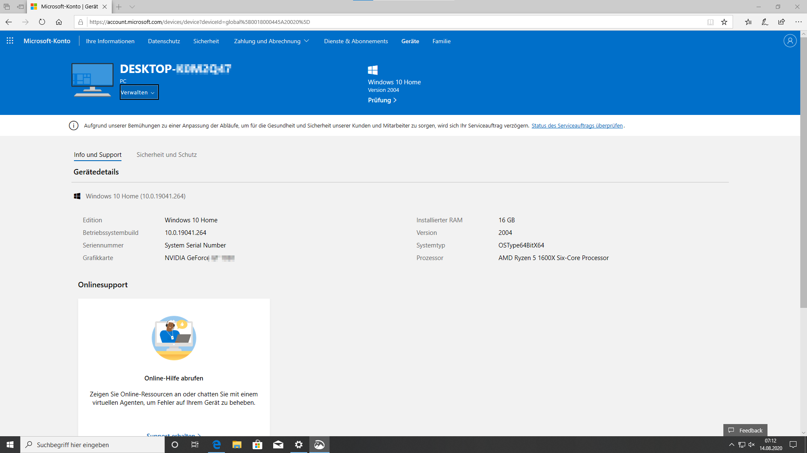Click the Online-Hilfe abrufen support illustration
Screen dimensions: 807x453
click(x=174, y=338)
